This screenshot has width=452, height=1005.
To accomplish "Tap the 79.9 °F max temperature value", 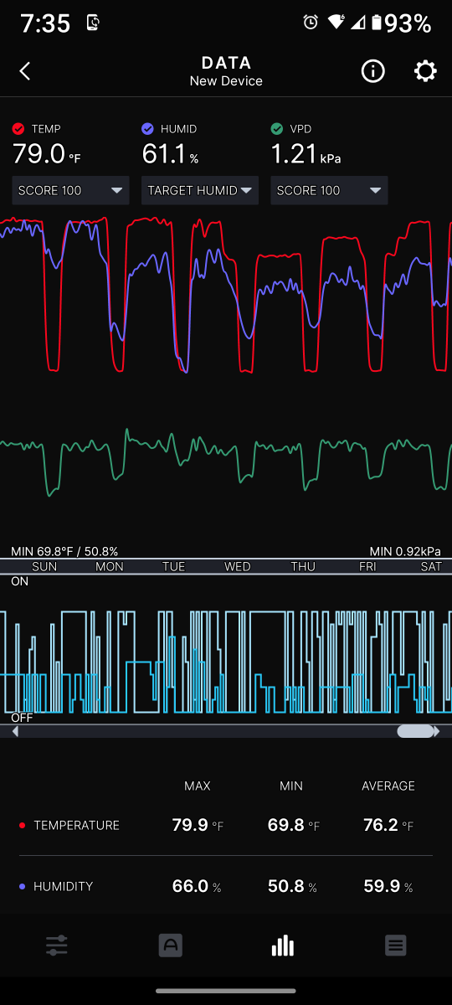I will coord(198,825).
